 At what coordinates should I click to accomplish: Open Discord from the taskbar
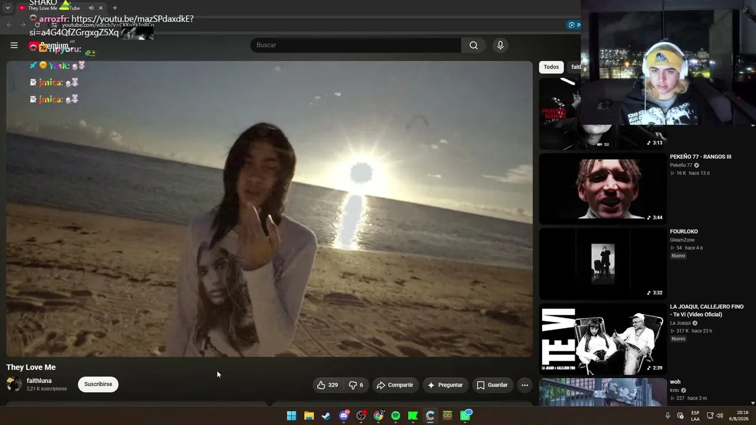(x=344, y=416)
